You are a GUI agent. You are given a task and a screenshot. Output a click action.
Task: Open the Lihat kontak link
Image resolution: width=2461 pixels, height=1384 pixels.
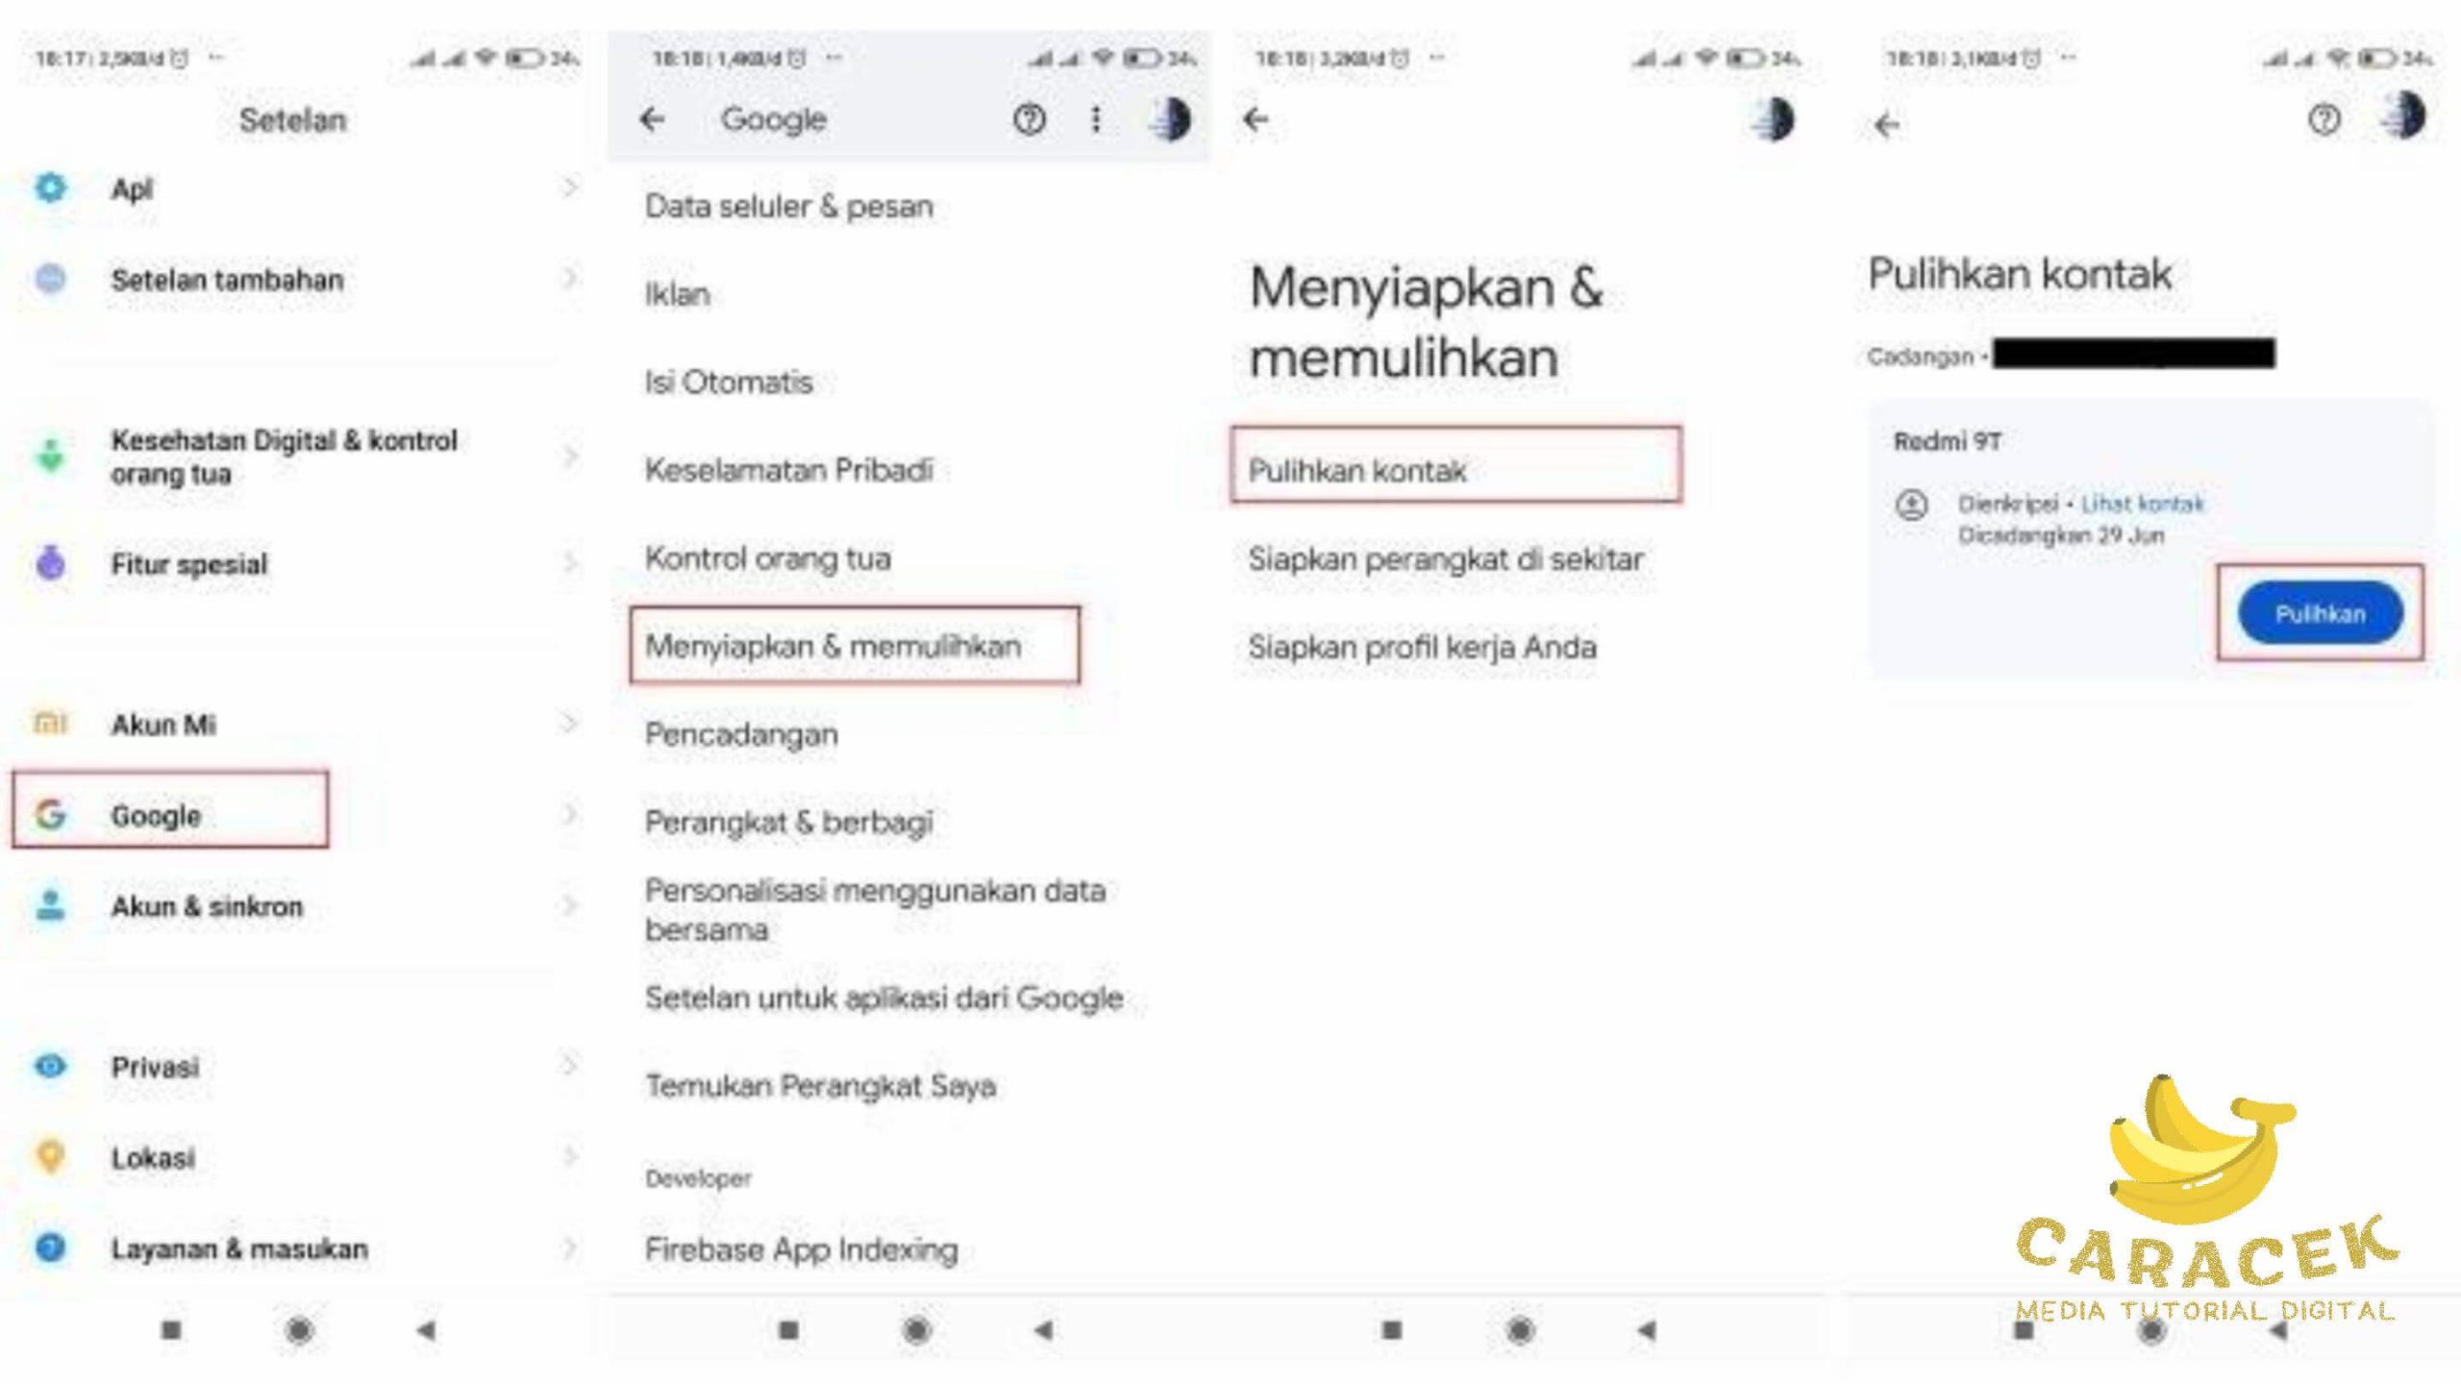(x=2142, y=504)
